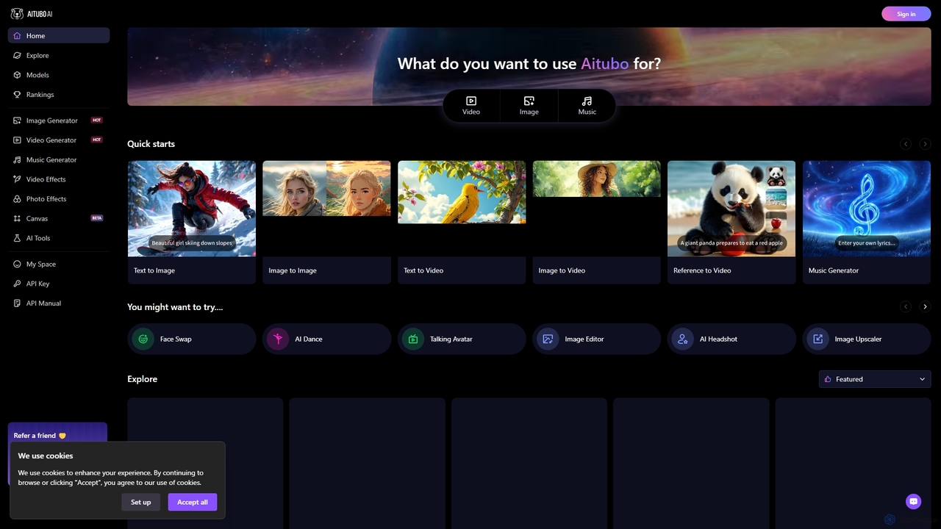Click the AI Dance pink icon
Viewport: 941px width, 529px height.
(x=278, y=339)
